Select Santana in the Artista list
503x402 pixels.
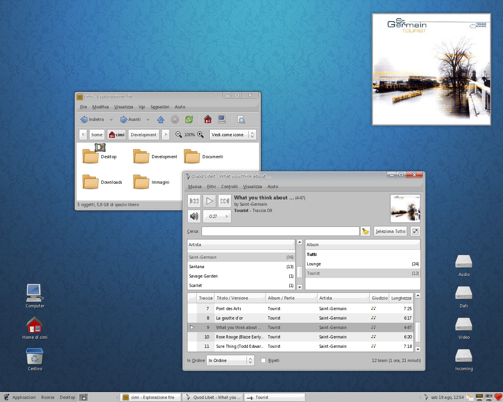click(241, 267)
